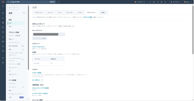Screen dimensions: 194x101
Task: Open the HubSpot sprocket home logo
Action: coord(3,2)
